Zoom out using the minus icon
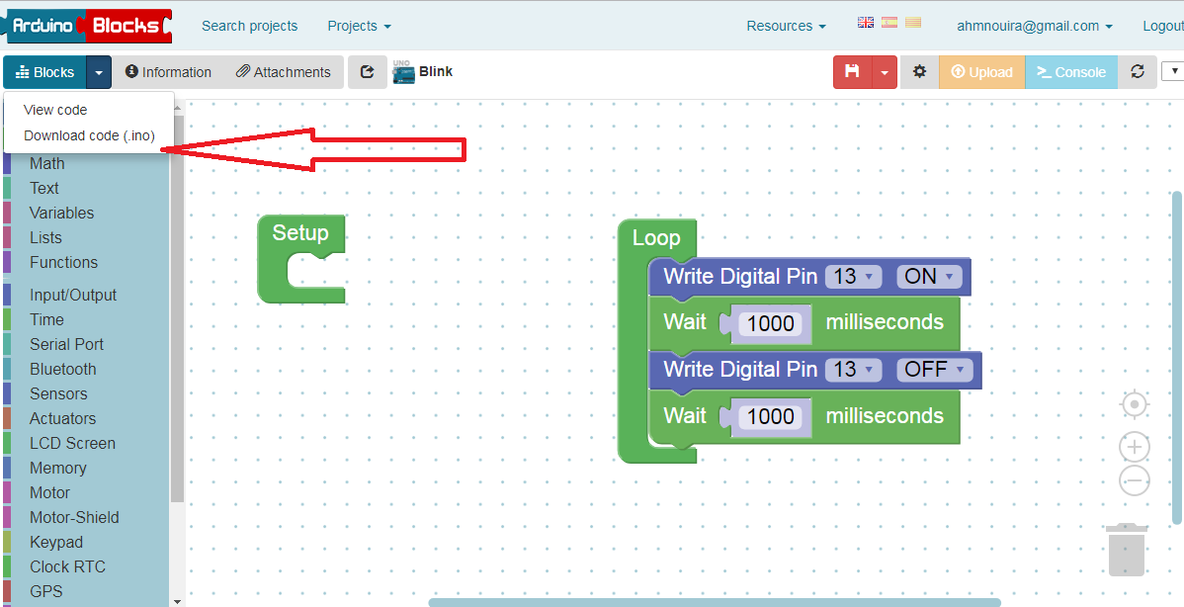Viewport: 1184px width, 607px height. pos(1134,480)
